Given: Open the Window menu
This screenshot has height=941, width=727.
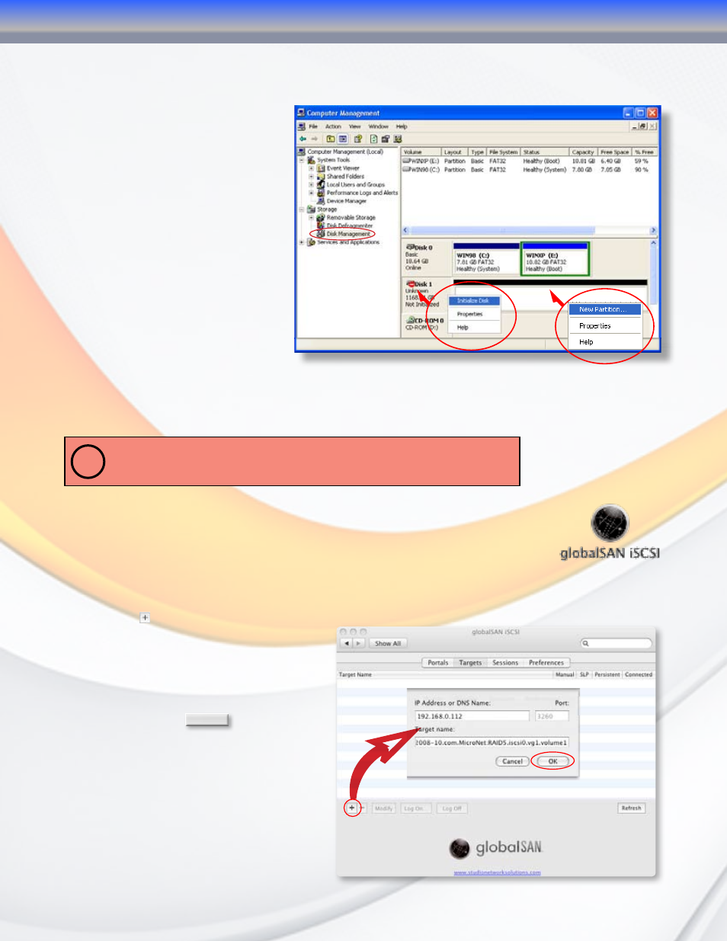Looking at the screenshot, I should (379, 126).
